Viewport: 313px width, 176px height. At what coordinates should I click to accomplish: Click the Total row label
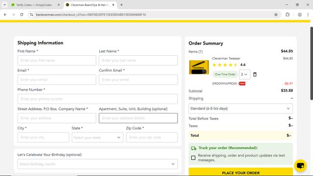(x=195, y=135)
